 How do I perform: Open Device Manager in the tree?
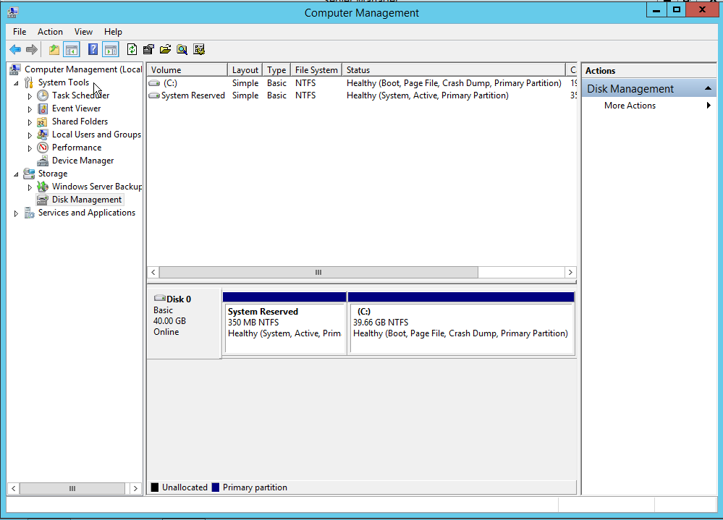click(x=83, y=161)
